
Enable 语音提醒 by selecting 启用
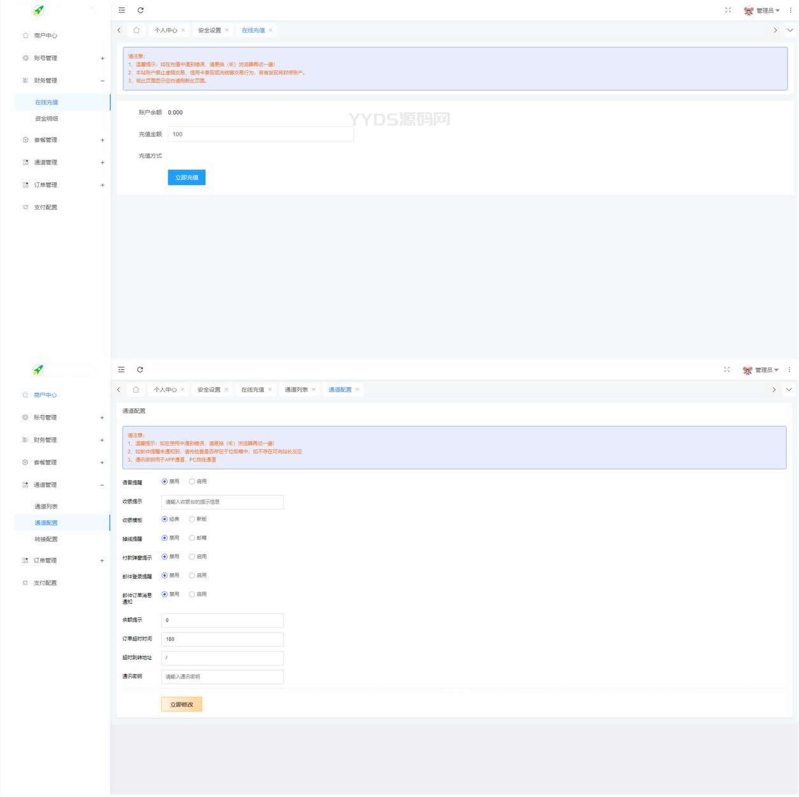(192, 482)
